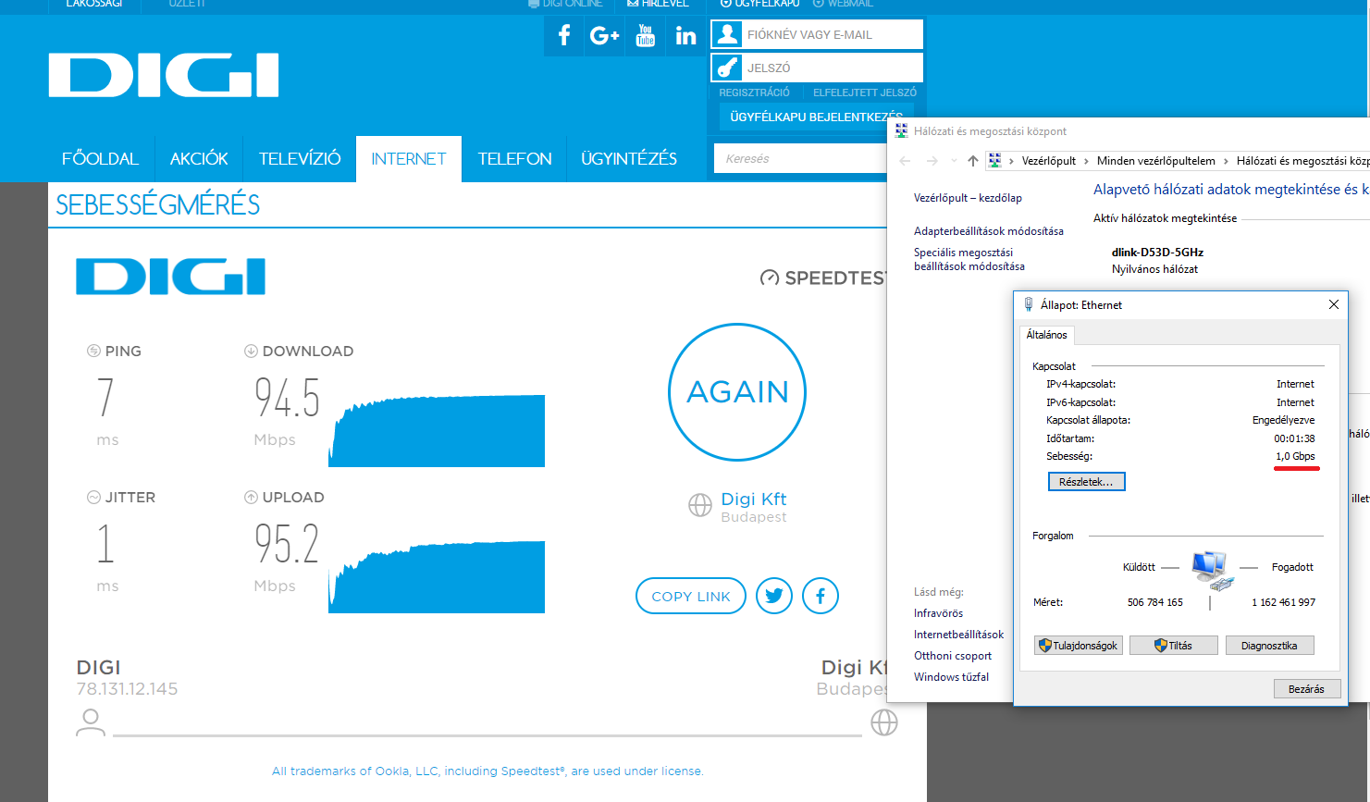
Task: Click REGISZTRÁCIÓ link
Action: tap(755, 93)
